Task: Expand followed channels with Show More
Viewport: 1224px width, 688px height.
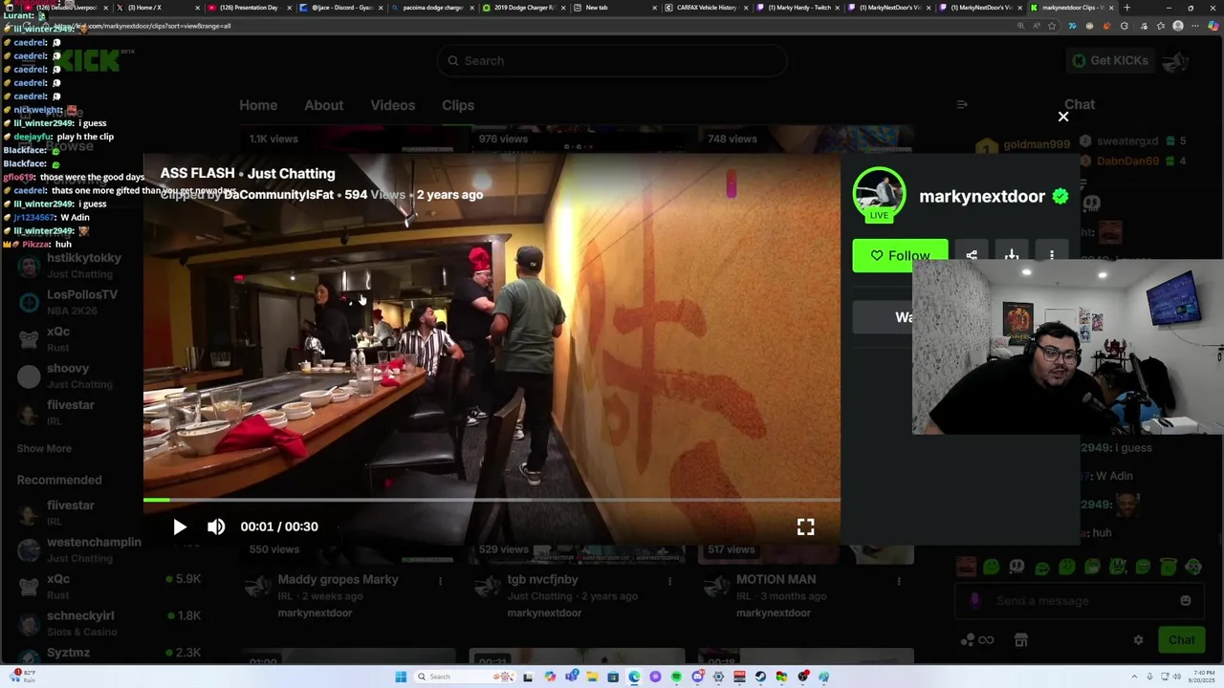Action: pos(44,448)
